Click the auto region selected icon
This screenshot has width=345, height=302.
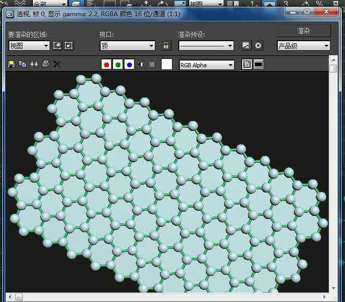coord(69,46)
